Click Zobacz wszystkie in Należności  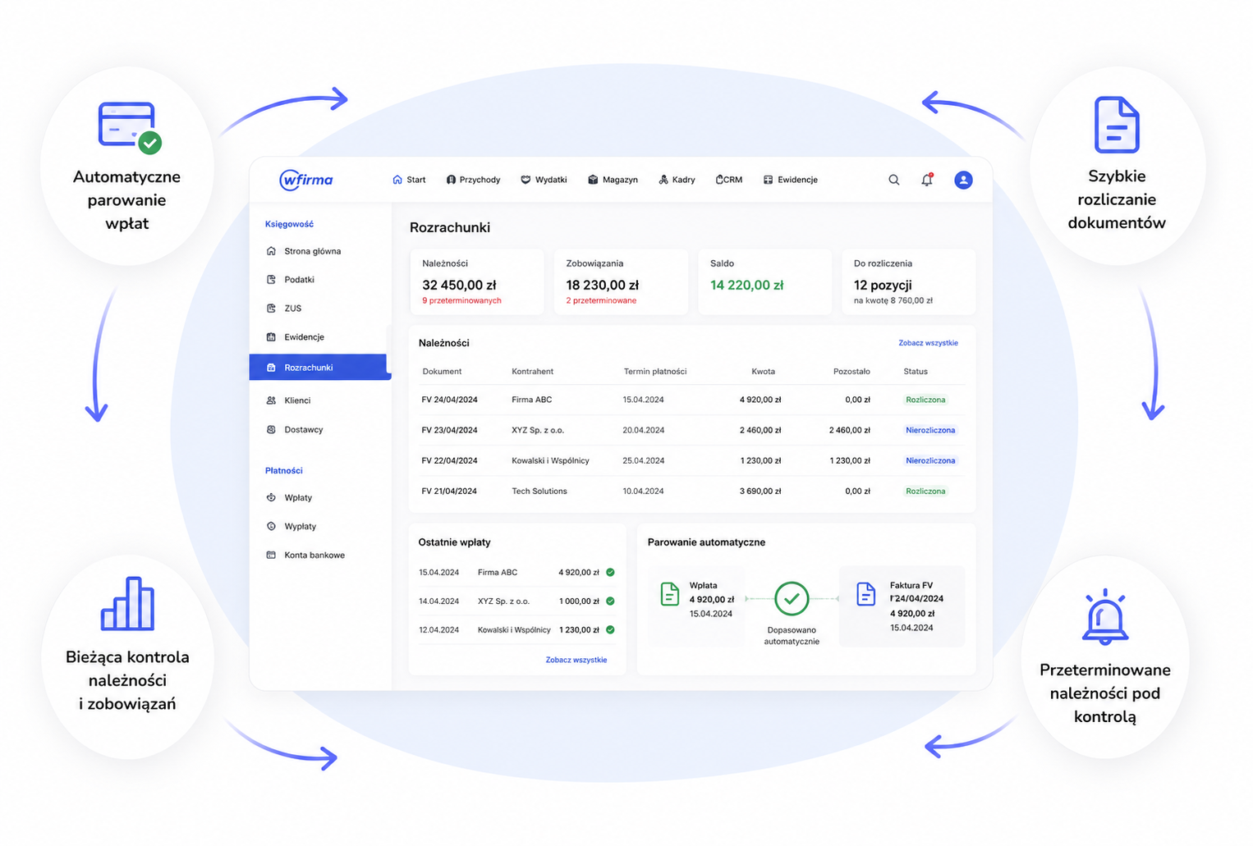tap(928, 343)
